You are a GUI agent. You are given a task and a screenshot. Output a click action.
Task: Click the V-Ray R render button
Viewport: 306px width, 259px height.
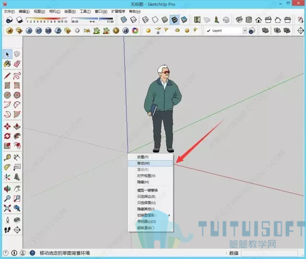point(29,31)
